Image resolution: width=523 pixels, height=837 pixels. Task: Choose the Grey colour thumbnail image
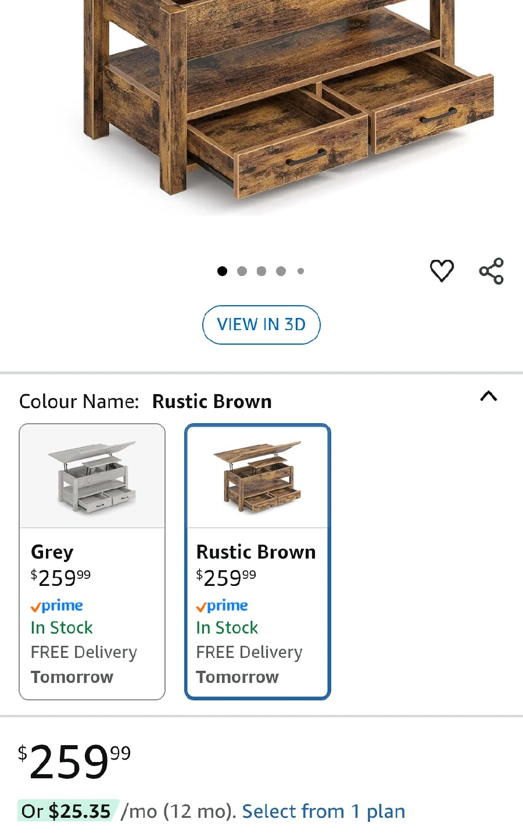click(x=92, y=477)
